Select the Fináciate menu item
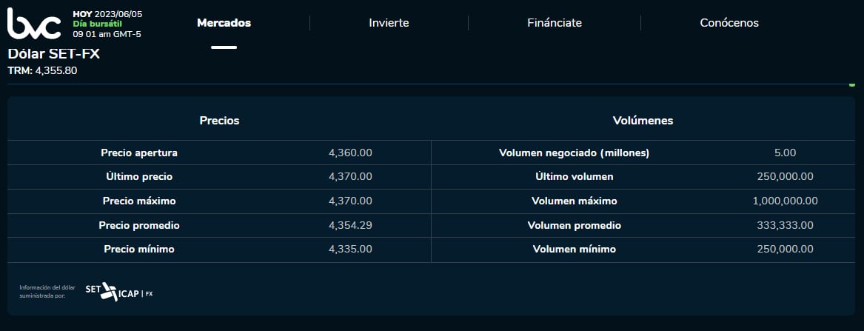Screen dimensions: 864x331 pos(555,23)
